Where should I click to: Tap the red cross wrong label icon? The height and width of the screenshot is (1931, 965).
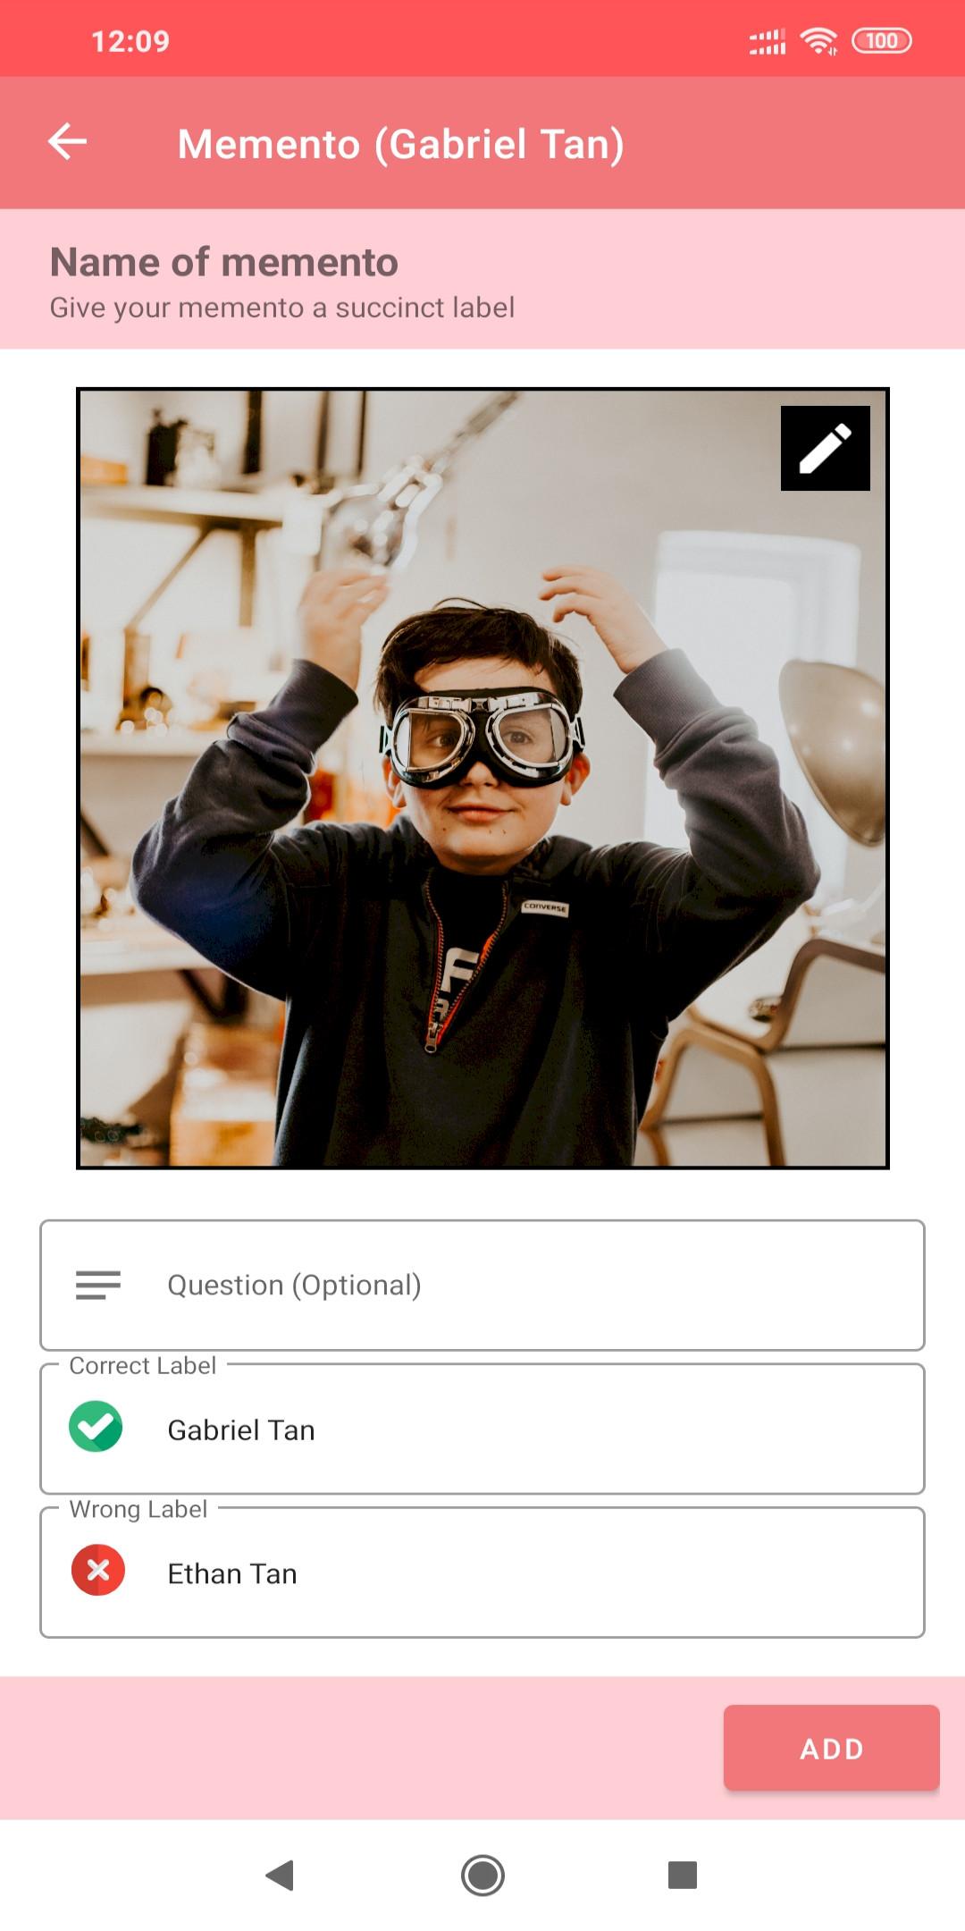click(x=98, y=1570)
